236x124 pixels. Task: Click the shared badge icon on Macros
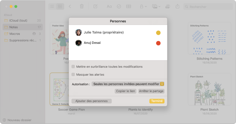[x=34, y=34]
